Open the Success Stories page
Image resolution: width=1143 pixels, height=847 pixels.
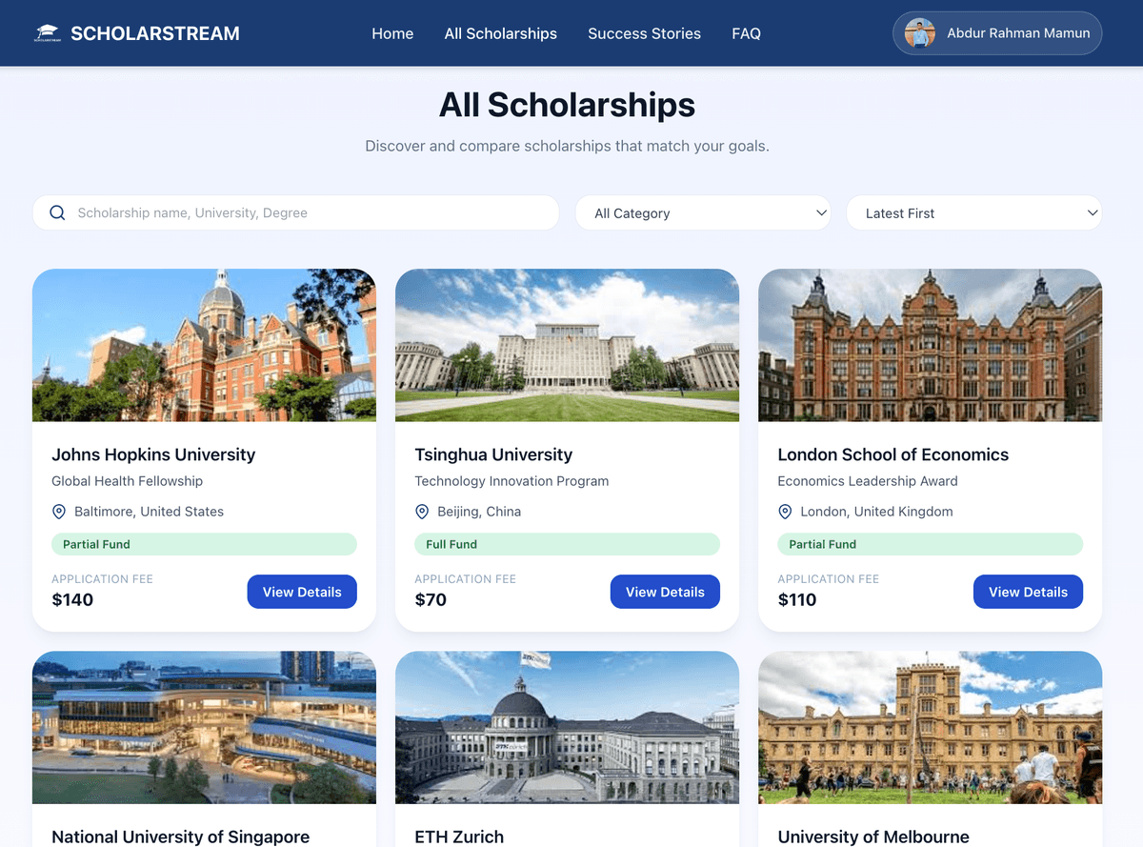coord(644,33)
